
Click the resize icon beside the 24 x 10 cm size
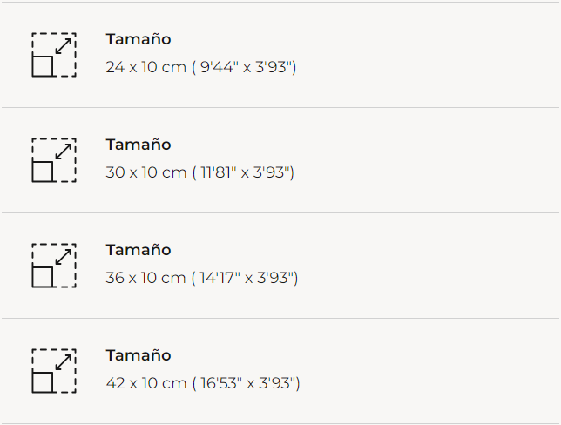53,55
